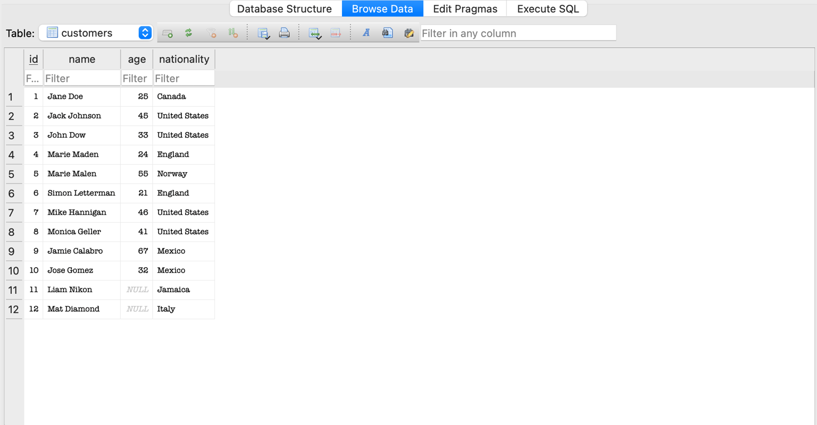This screenshot has height=425, width=817.
Task: Click the print table icon
Action: [285, 33]
